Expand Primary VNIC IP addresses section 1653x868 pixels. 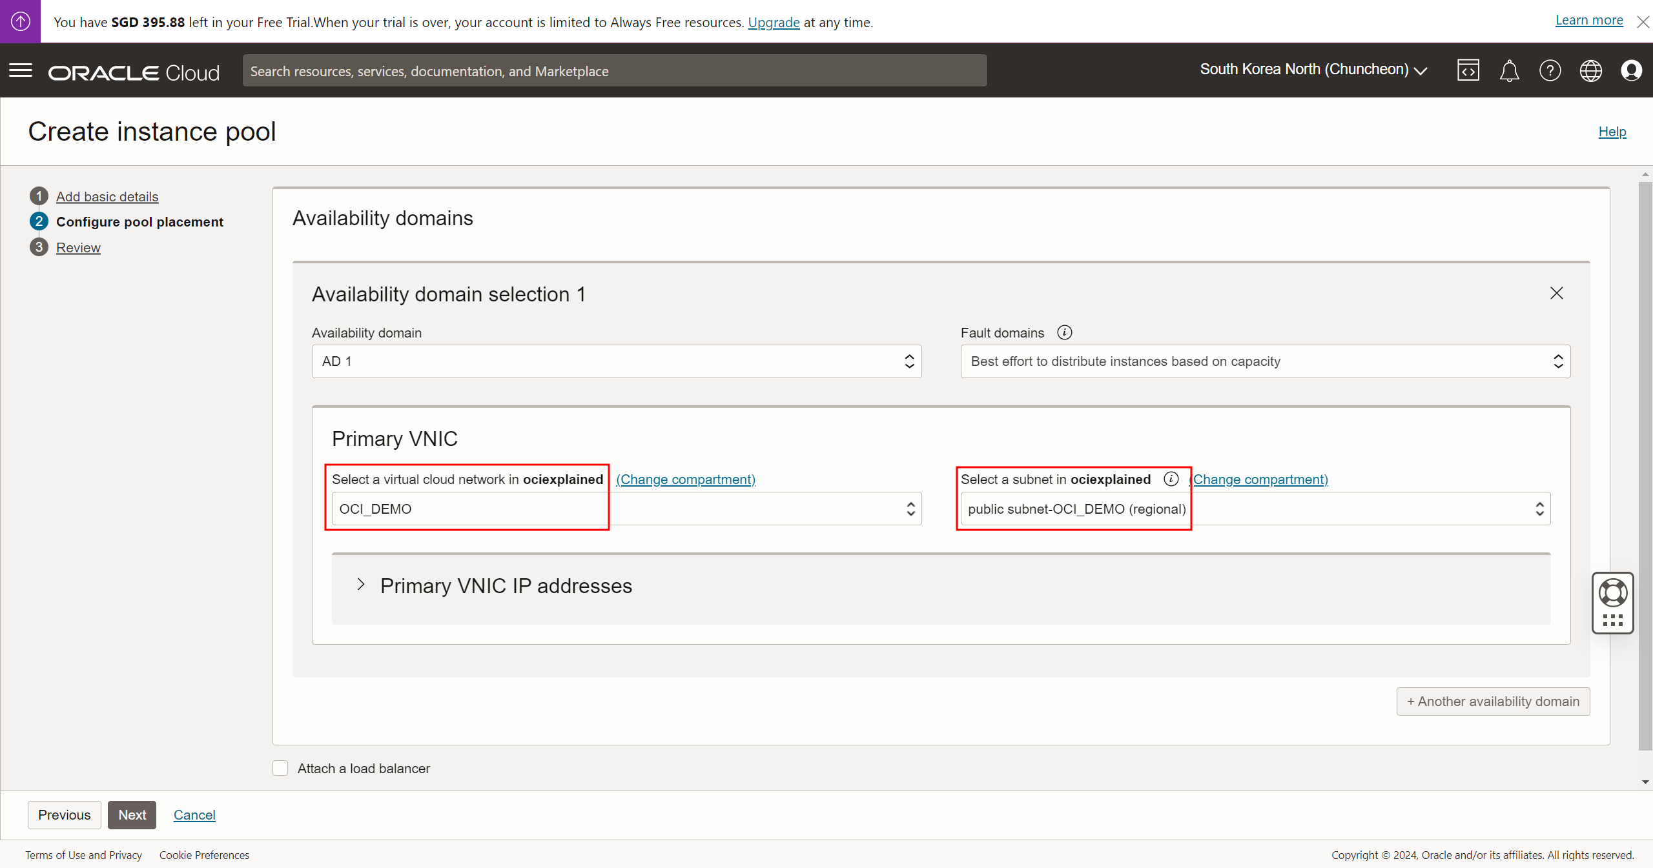[361, 585]
